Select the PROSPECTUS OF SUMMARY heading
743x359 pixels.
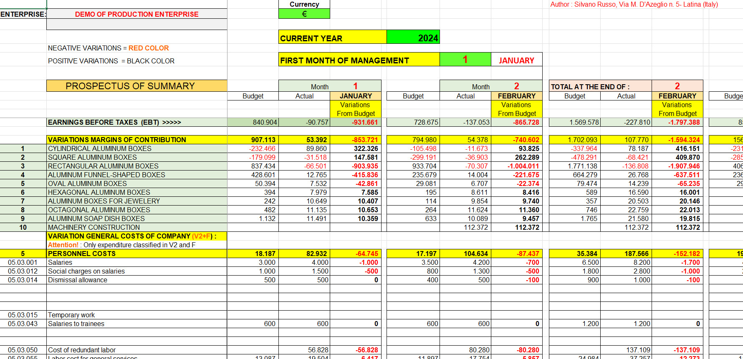(136, 86)
